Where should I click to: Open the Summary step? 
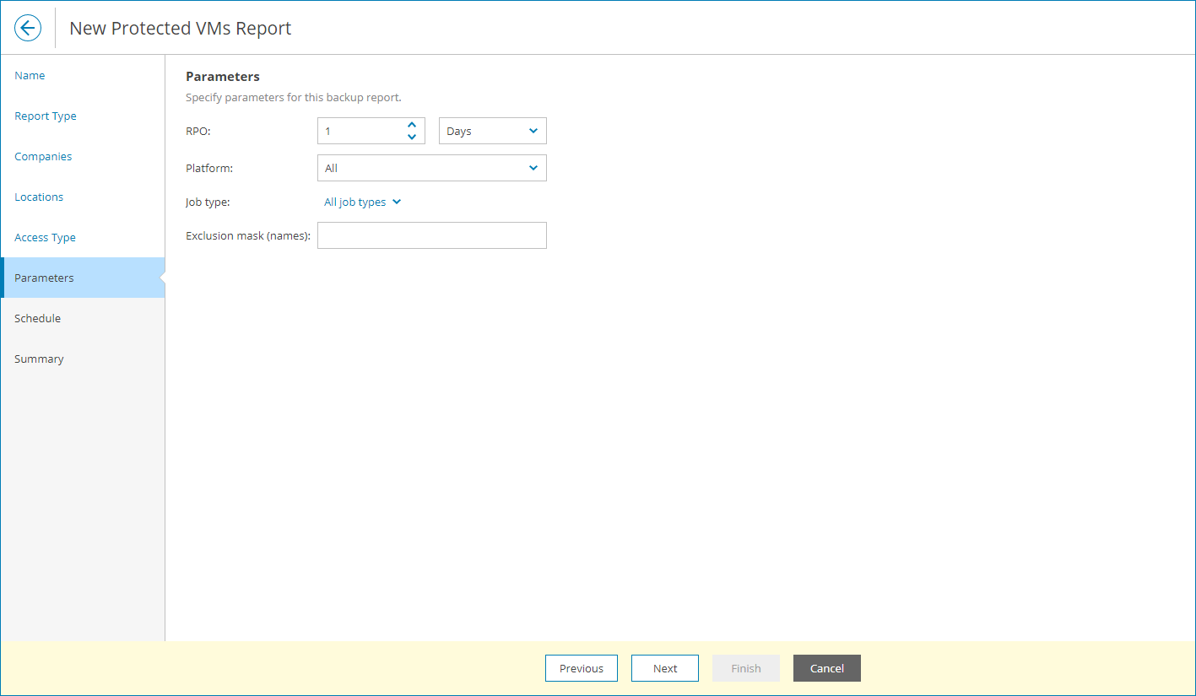pos(39,359)
